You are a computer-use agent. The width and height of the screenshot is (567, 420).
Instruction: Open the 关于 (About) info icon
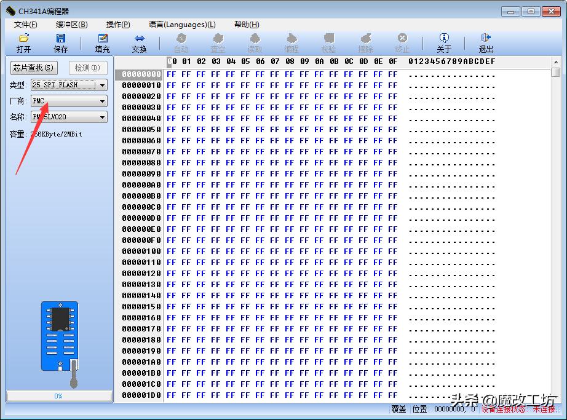click(444, 38)
